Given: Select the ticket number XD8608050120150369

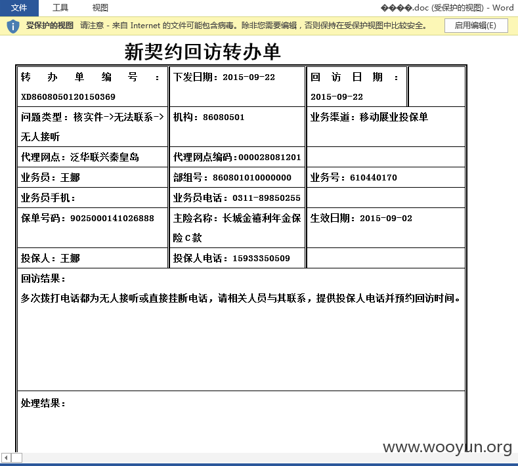Looking at the screenshot, I should point(68,96).
